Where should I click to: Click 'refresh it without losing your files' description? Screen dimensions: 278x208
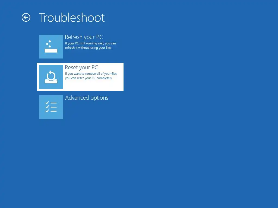coord(88,48)
